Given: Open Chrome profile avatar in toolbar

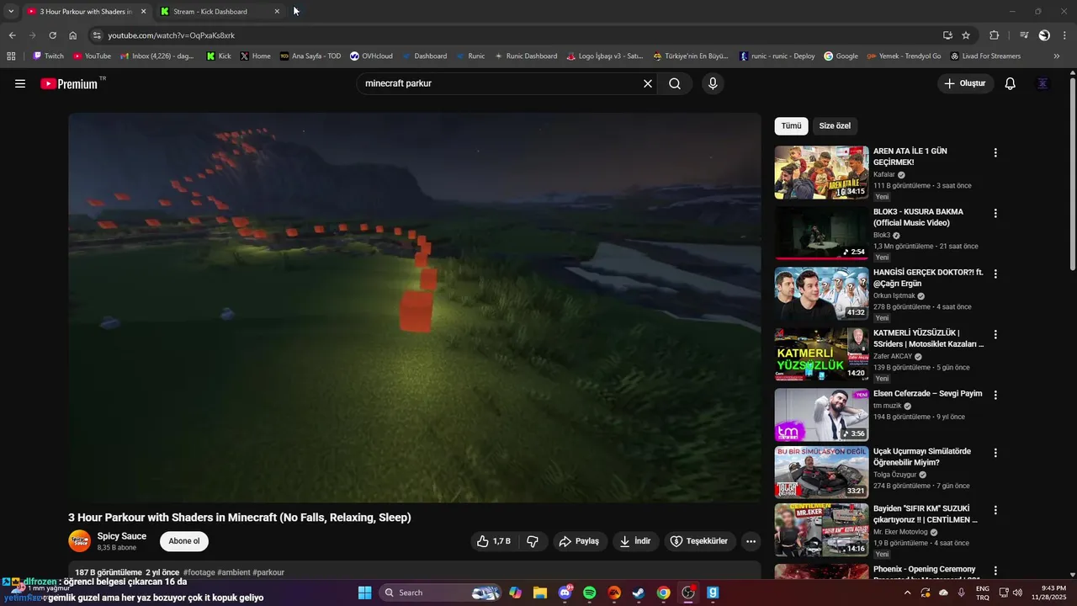Looking at the screenshot, I should click(x=1044, y=35).
